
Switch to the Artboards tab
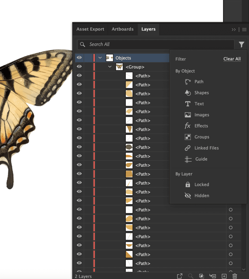(x=122, y=29)
